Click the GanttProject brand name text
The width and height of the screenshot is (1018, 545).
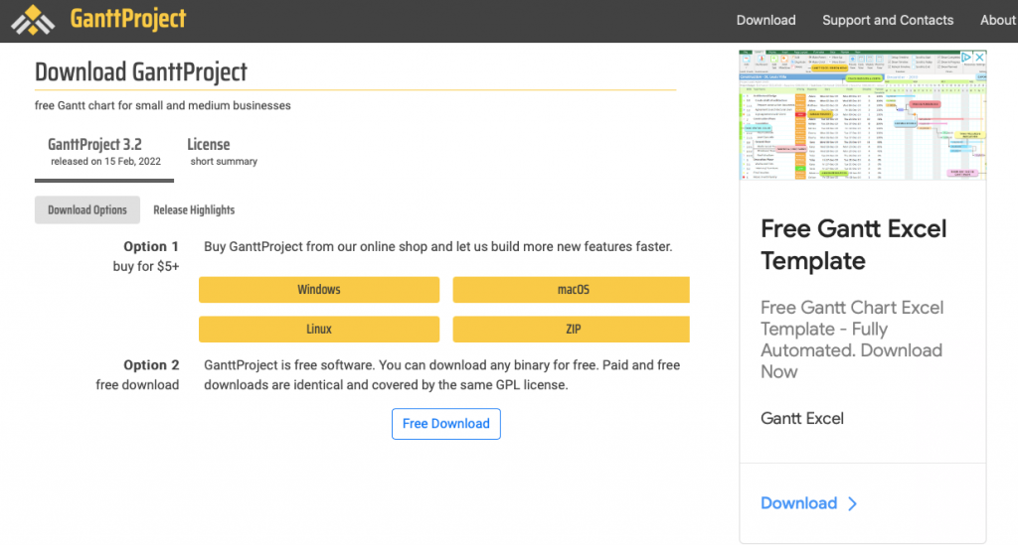click(128, 20)
